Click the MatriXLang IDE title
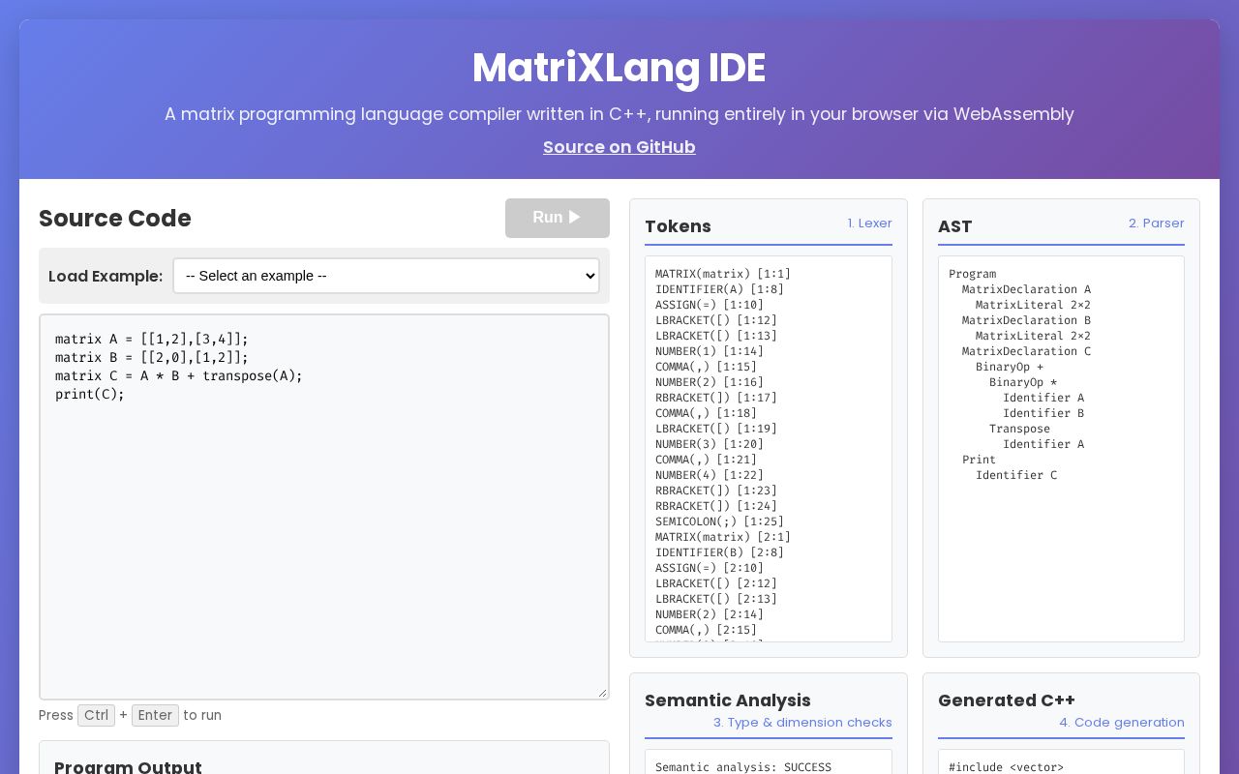The image size is (1239, 774). click(619, 69)
